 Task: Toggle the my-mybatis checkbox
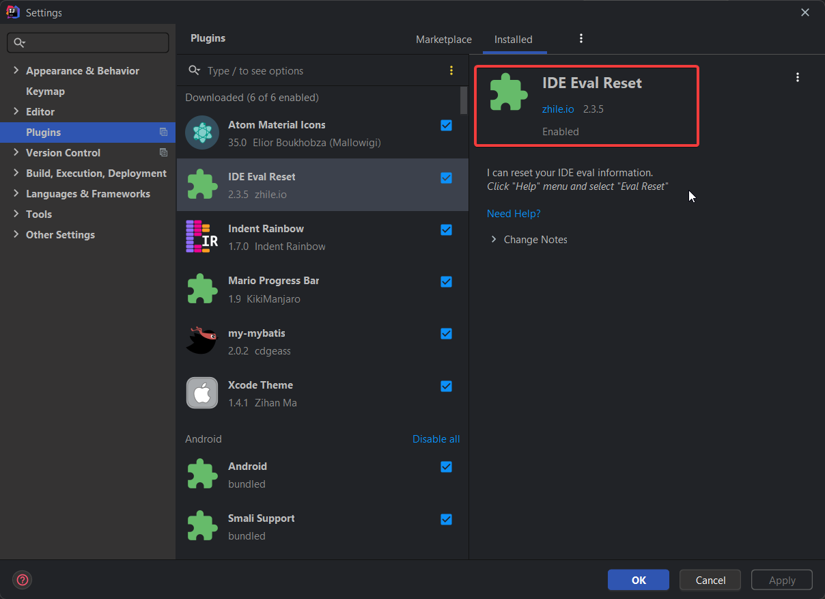click(446, 334)
